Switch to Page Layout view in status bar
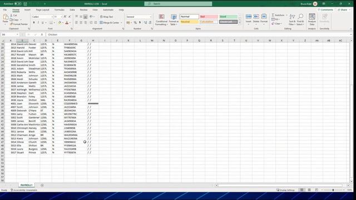356x200 pixels. pyautogui.click(x=309, y=190)
